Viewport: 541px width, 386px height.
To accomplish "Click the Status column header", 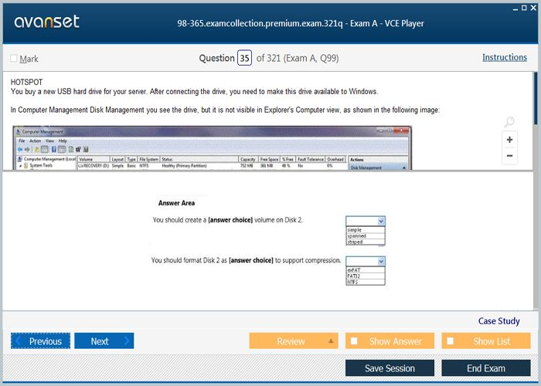I will 199,159.
